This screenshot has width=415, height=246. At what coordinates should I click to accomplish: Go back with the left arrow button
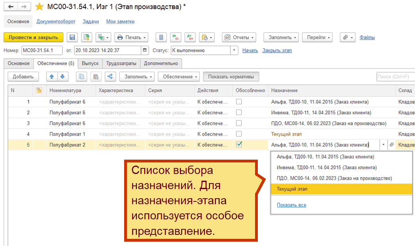11,7
